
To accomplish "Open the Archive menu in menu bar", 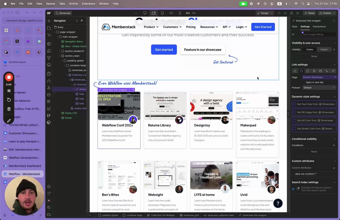I will [73, 4].
